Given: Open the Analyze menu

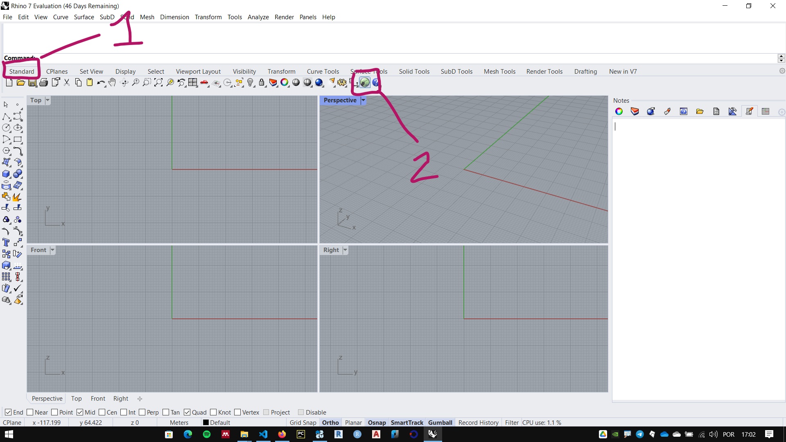Looking at the screenshot, I should pos(258,17).
